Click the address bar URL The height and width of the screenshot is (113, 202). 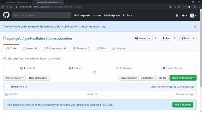[x=58, y=7]
